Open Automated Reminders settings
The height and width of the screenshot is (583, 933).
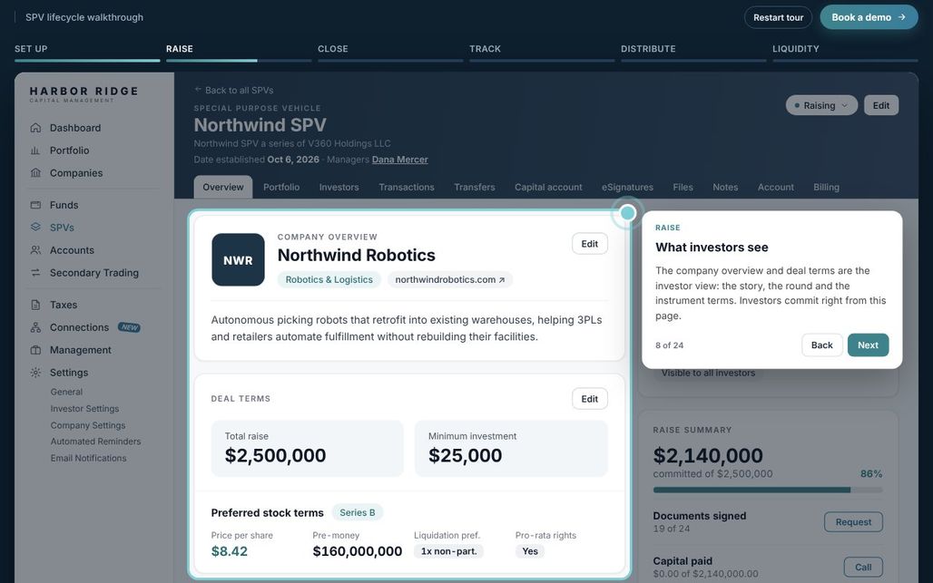tap(96, 442)
